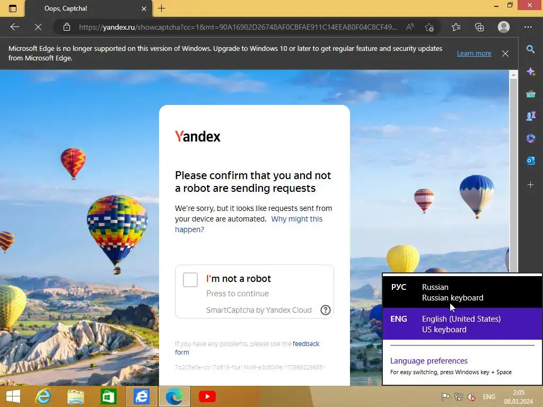The height and width of the screenshot is (407, 543).
Task: Open a new tab with plus button
Action: click(161, 8)
